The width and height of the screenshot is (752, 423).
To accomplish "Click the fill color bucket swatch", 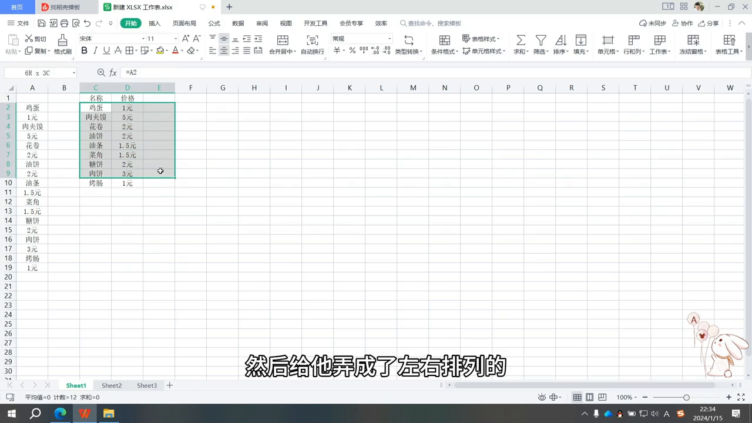I will point(160,51).
